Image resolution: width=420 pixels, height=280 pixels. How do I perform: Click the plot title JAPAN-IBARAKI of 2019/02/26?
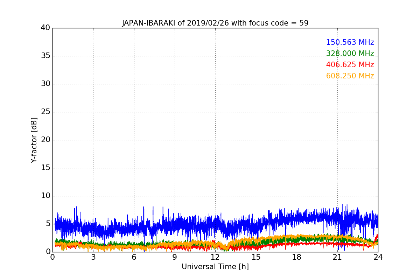(215, 23)
